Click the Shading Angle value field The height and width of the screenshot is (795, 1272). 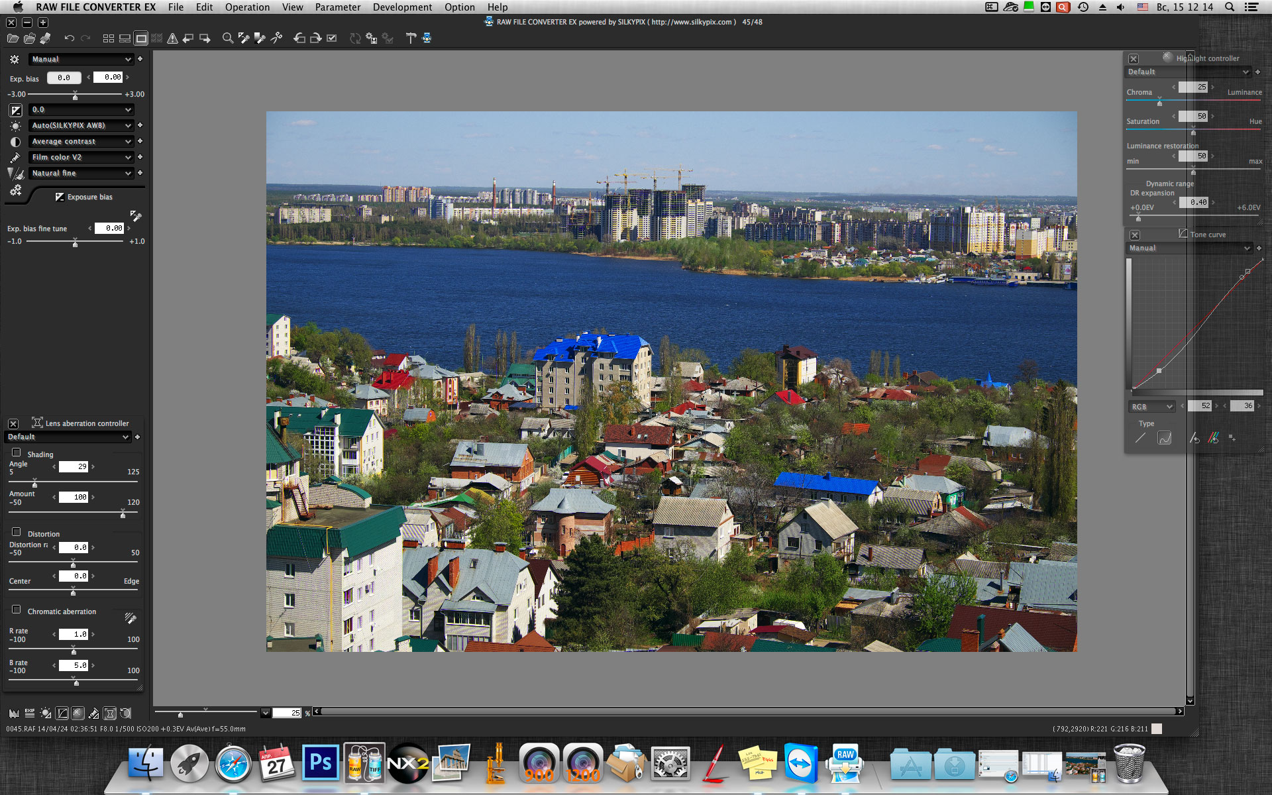(74, 466)
